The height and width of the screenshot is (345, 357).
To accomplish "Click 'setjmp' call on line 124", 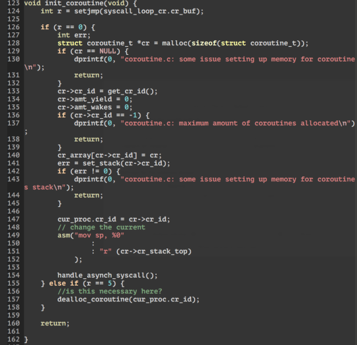I will (x=87, y=11).
